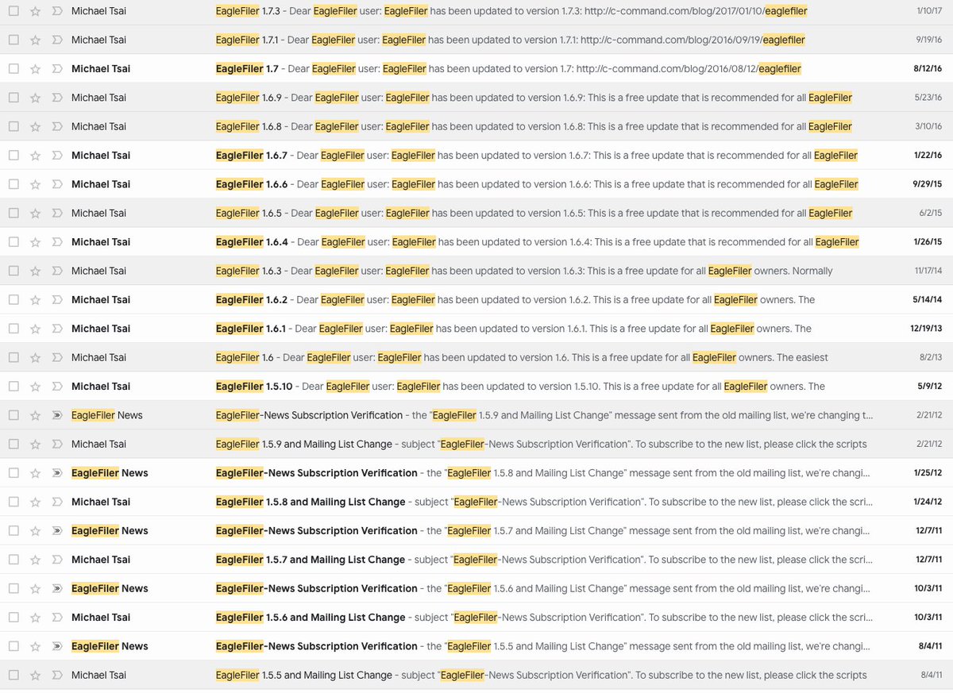Screen dimensions: 953x693
Task: Toggle importance marker on EagleFiler News 2/21/12 email
Action: pos(56,415)
